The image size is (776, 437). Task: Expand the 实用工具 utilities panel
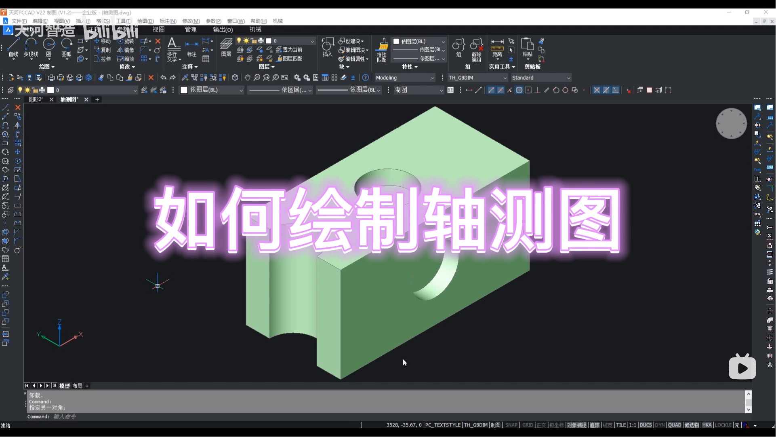[502, 67]
